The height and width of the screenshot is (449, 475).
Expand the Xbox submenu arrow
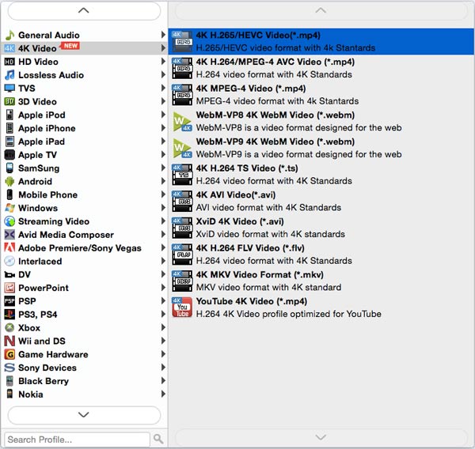click(163, 327)
